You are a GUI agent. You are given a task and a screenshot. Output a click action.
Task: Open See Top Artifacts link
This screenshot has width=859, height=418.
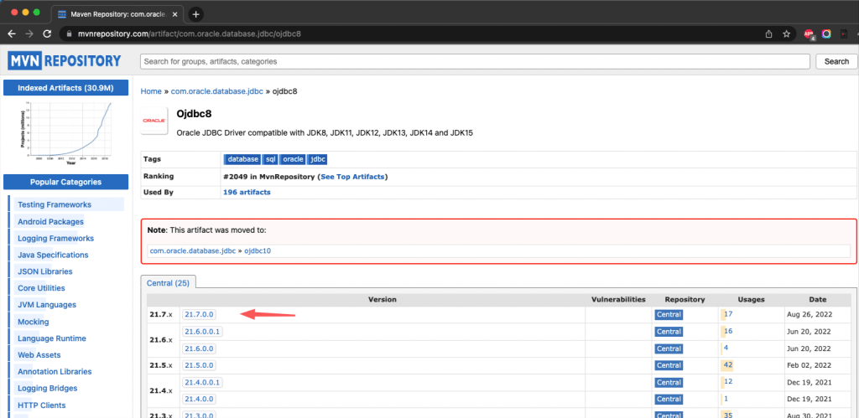(x=353, y=176)
